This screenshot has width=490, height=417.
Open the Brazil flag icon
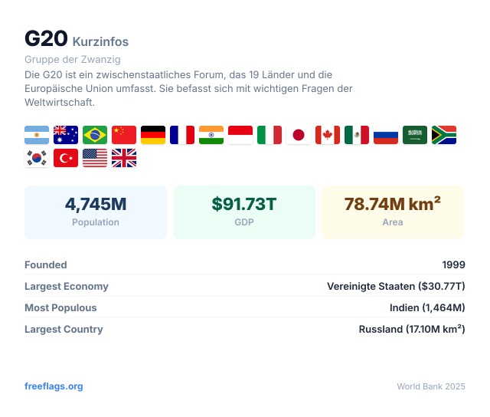pyautogui.click(x=95, y=135)
